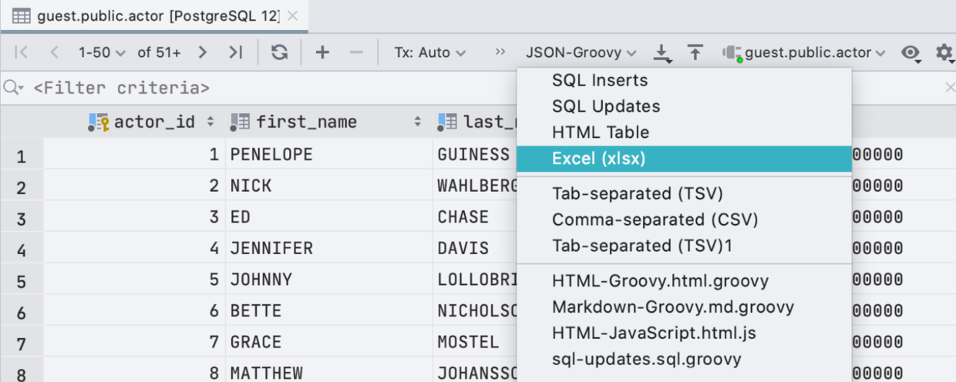Screen dimensions: 956x382
Task: Reload the table data
Action: [x=279, y=52]
